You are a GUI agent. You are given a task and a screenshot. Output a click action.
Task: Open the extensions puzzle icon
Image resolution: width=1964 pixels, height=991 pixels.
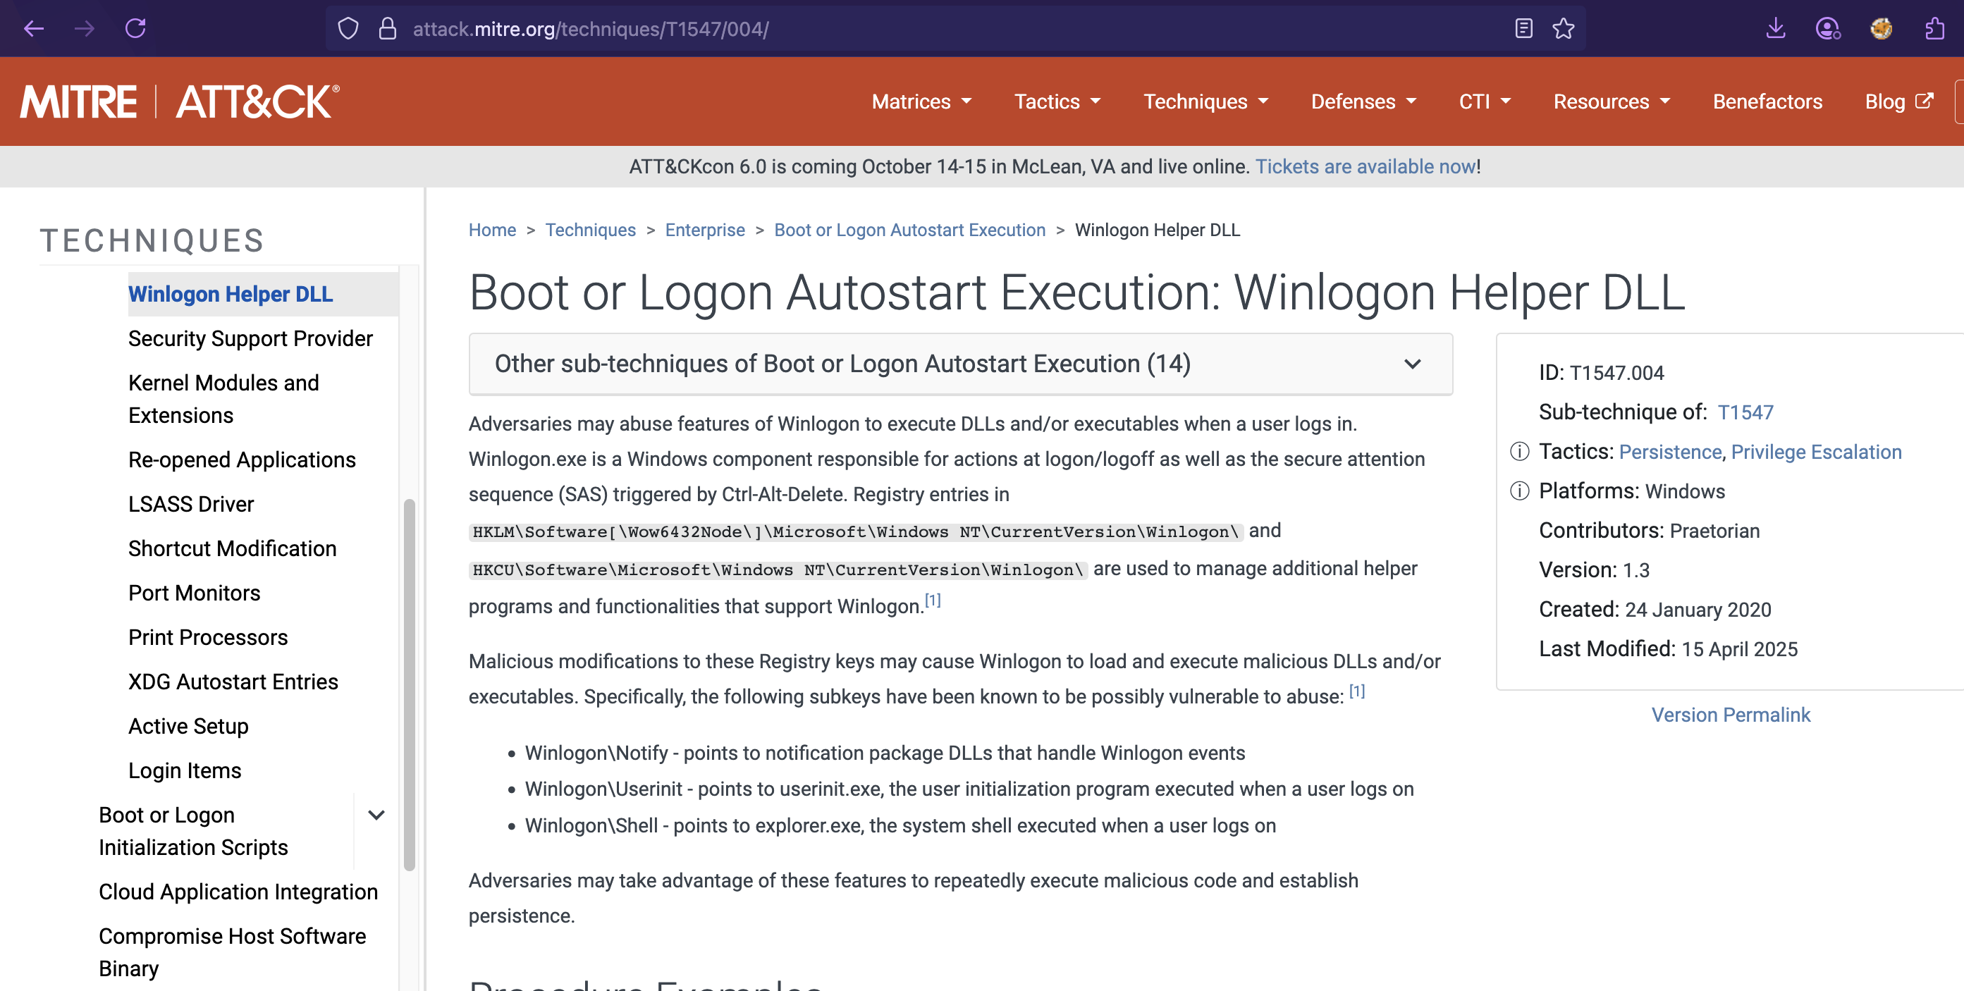1934,29
